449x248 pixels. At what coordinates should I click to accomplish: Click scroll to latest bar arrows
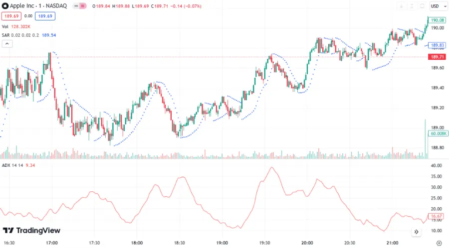pos(416,232)
